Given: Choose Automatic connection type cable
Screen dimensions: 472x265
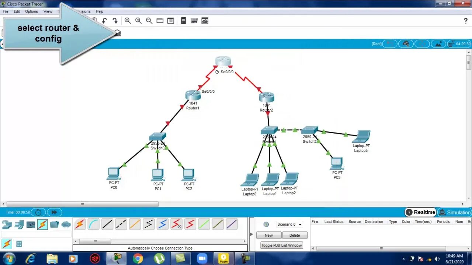Looking at the screenshot, I should 80,224.
